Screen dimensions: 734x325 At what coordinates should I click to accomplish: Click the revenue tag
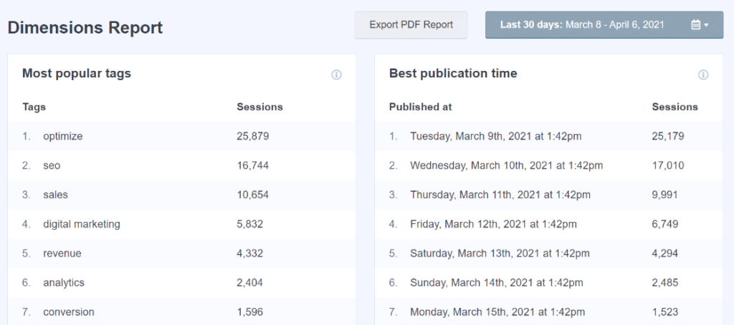62,253
